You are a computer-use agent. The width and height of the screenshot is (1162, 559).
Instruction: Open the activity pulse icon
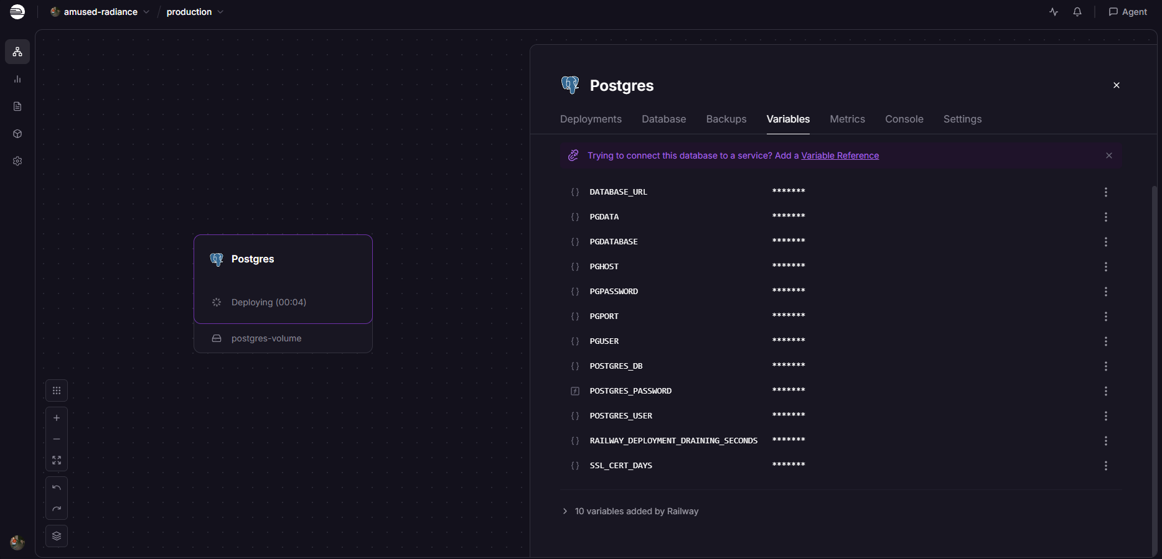tap(1054, 12)
